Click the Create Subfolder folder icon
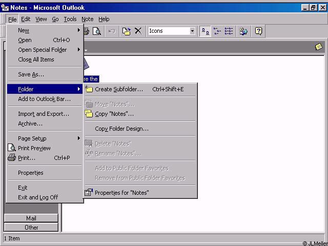Image resolution: width=328 pixels, height=246 pixels. [89, 89]
